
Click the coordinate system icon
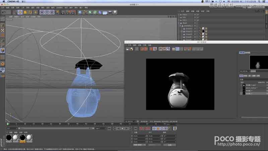[x=57, y=12]
